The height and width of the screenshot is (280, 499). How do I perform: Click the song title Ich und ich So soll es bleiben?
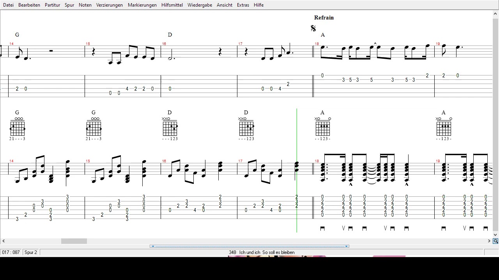coord(267,252)
